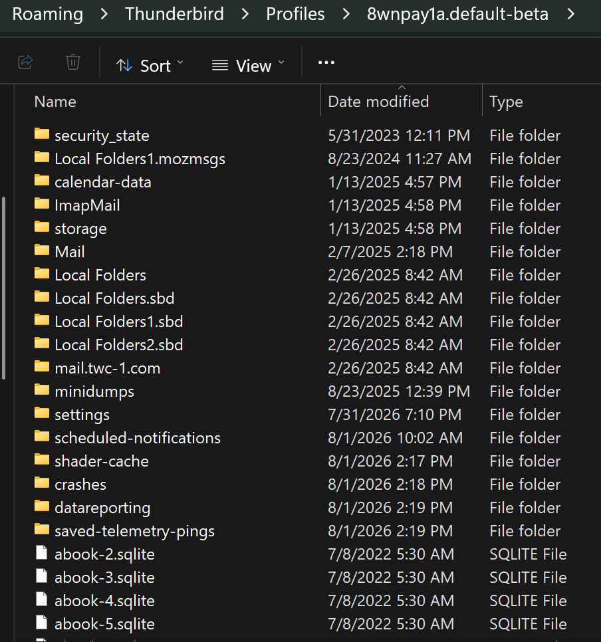Open the View dropdown menu
The width and height of the screenshot is (601, 642).
click(x=248, y=66)
